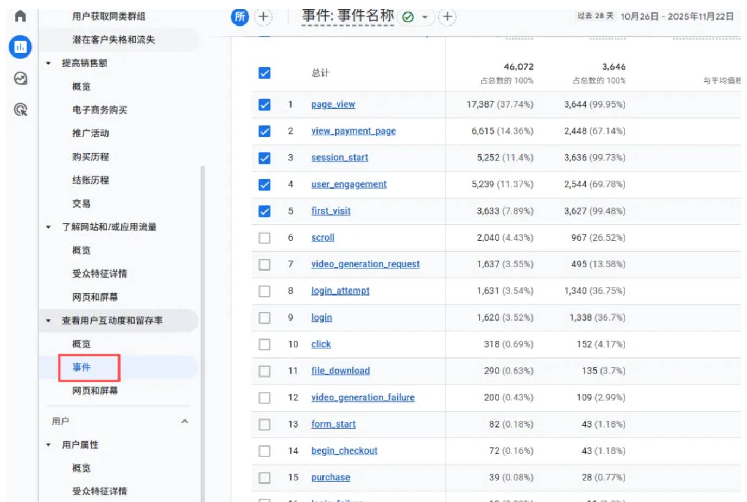
Task: Open the form_start event link
Action: (x=333, y=424)
